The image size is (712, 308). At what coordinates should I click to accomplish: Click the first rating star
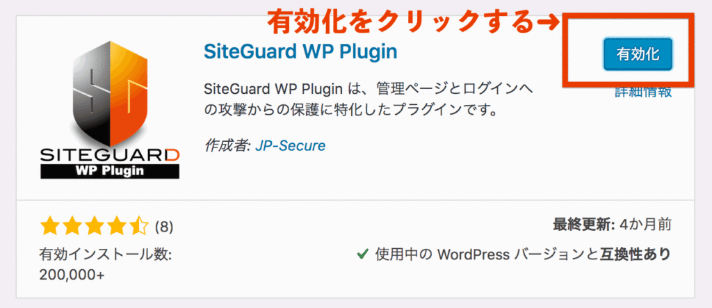pyautogui.click(x=49, y=226)
